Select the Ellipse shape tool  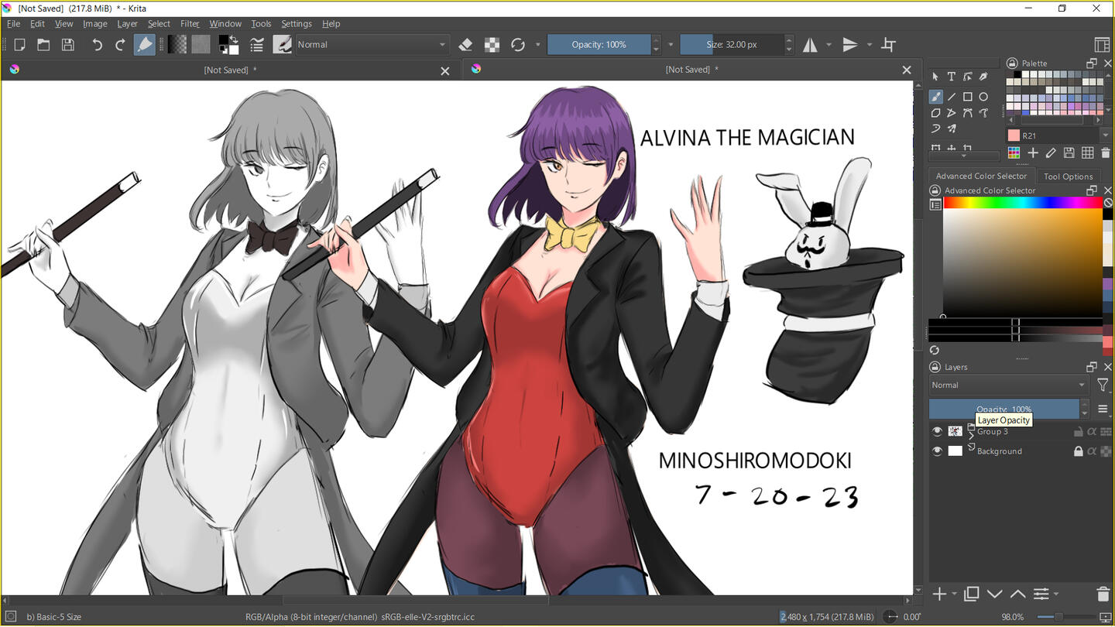(983, 97)
